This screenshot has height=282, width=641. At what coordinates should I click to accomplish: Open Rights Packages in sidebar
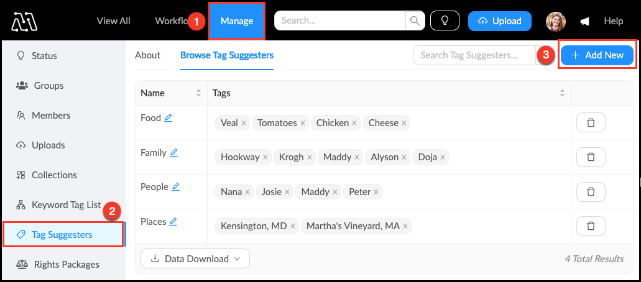pos(67,264)
